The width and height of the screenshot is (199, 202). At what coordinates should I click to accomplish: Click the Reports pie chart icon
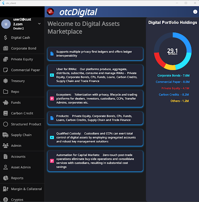click(x=6, y=178)
